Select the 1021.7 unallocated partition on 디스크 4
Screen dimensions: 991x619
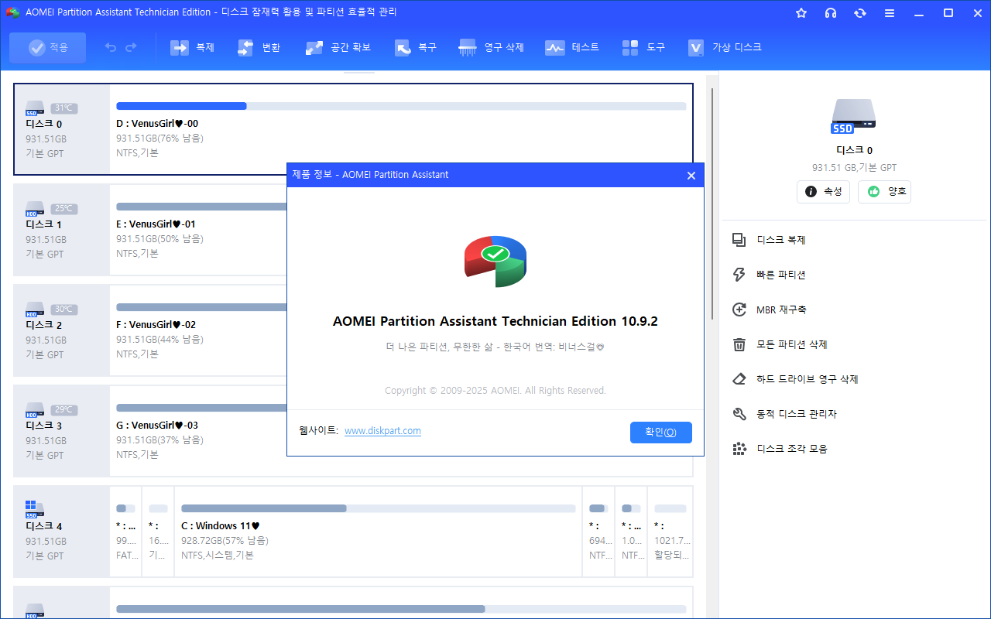[670, 532]
